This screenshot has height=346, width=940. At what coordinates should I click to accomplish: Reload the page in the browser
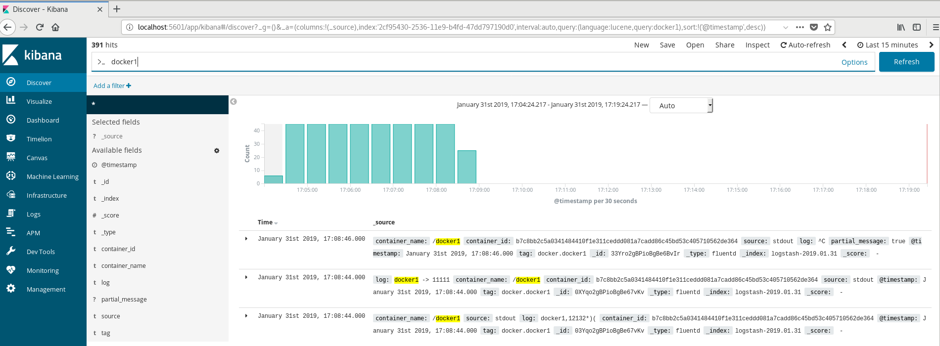(40, 27)
